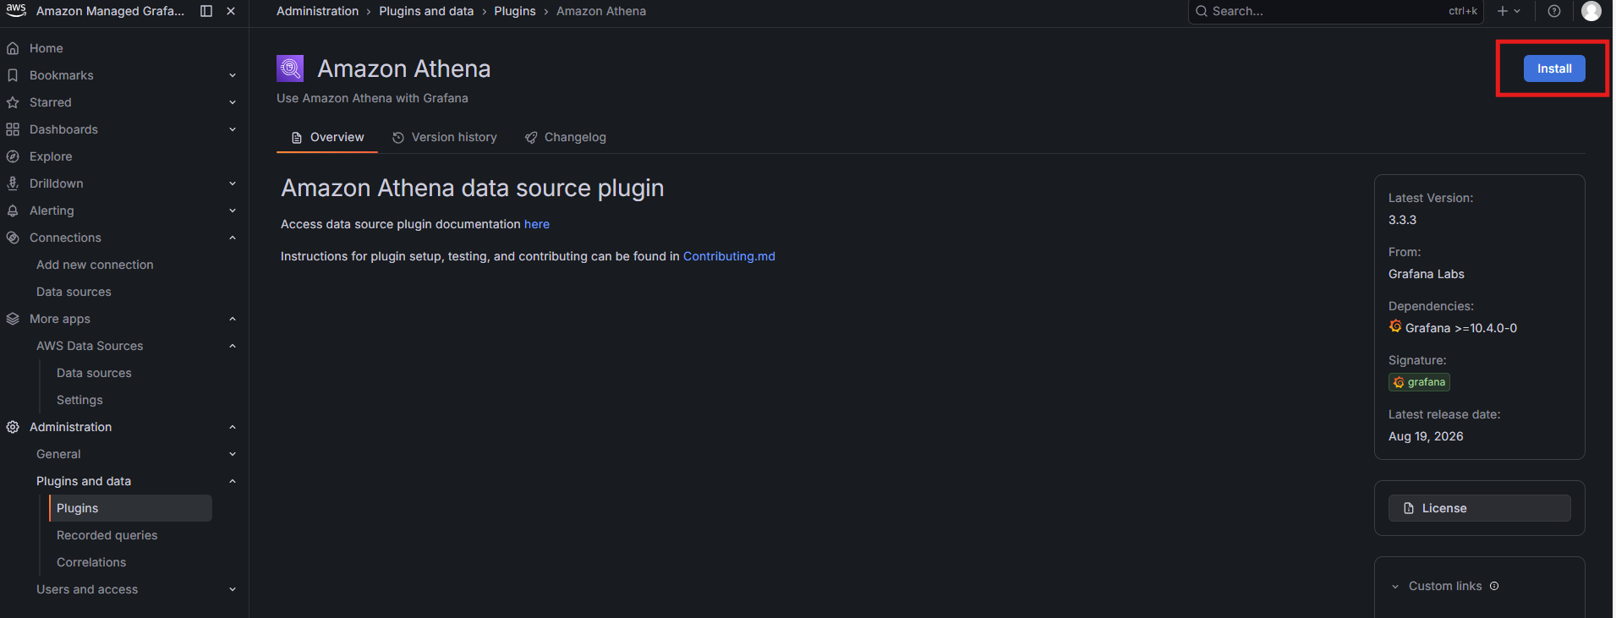Click the Starred star icon
This screenshot has height=618, width=1616.
(13, 102)
